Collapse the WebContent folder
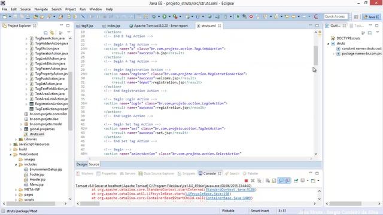The height and width of the screenshot is (215, 383). click(x=11, y=154)
